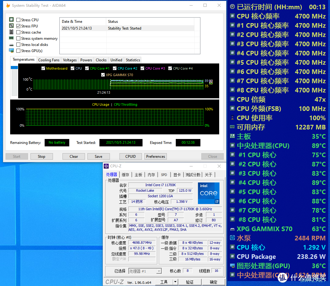Click the chip icon beside #8 CPU 核心 81°C

tap(232, 219)
